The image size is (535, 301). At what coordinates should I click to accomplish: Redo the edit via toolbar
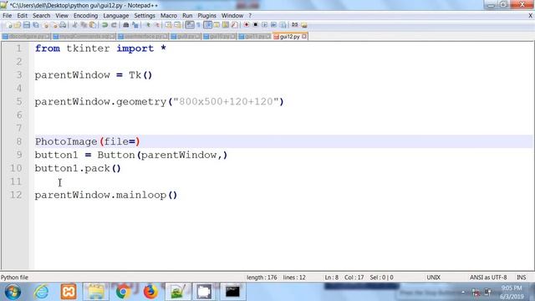click(x=114, y=25)
